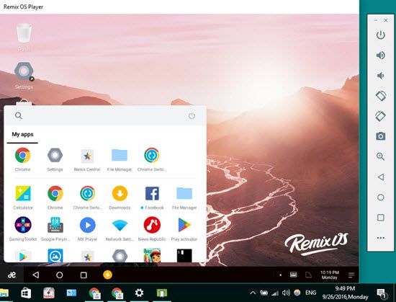Open Chrome next to Calculator
Screen dimensions: 396x302
pyautogui.click(x=55, y=197)
